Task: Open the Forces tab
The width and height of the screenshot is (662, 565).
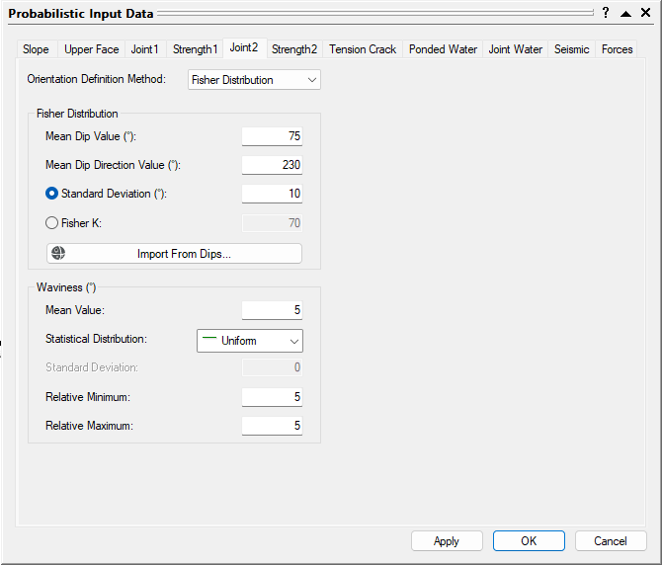Action: (x=617, y=49)
